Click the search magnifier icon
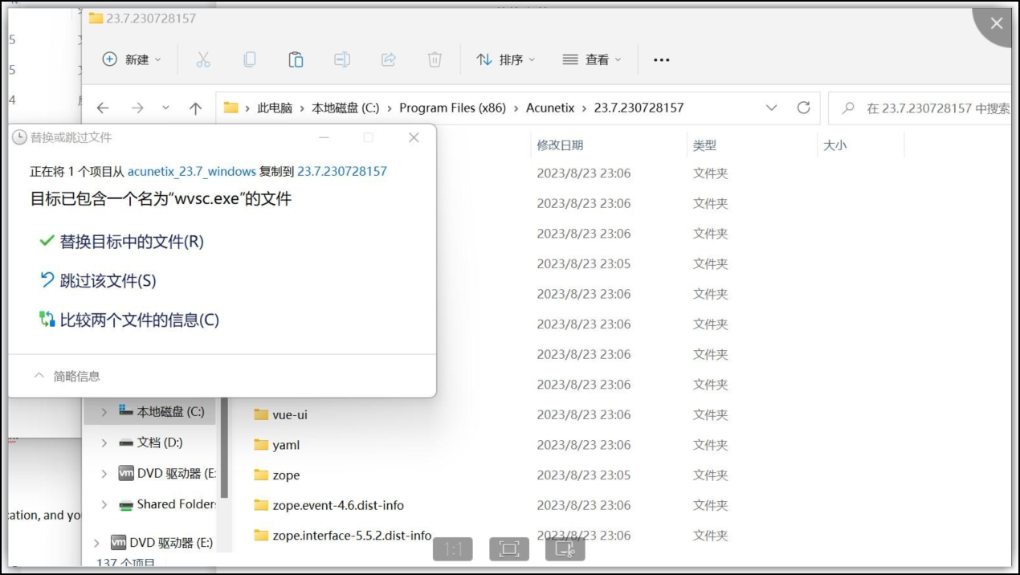Viewport: 1020px width, 575px height. click(x=848, y=108)
